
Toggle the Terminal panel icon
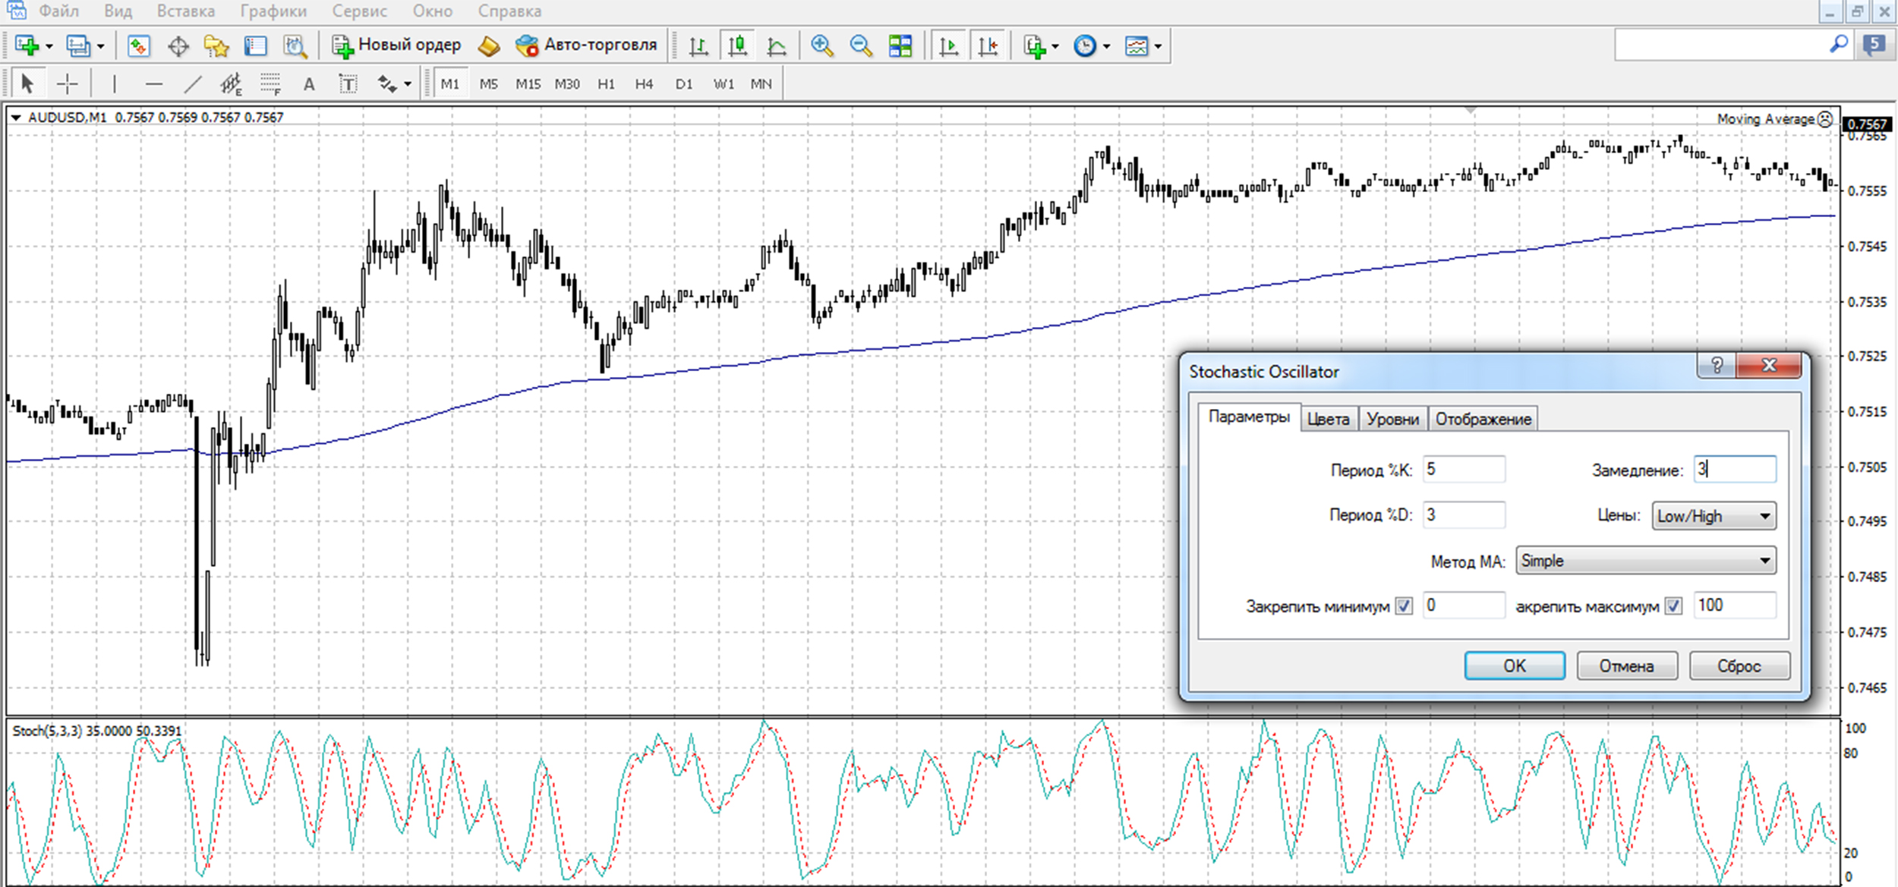(255, 46)
